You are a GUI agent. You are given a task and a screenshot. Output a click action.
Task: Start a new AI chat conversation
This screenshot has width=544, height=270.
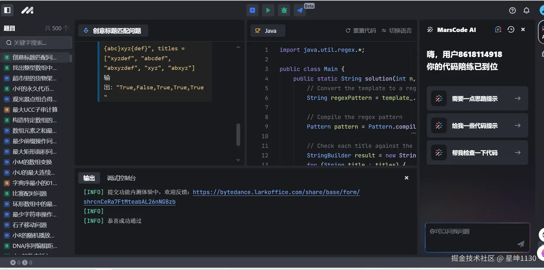[498, 29]
